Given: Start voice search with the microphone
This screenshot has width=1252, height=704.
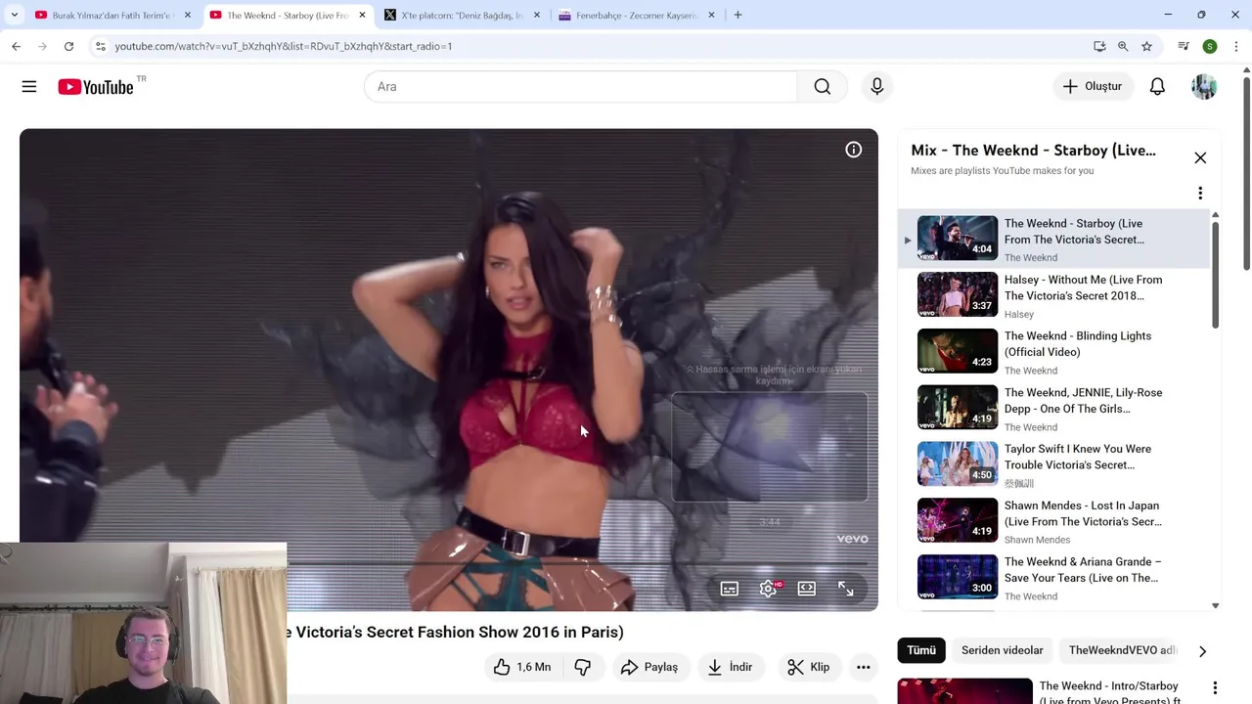Looking at the screenshot, I should point(877,87).
